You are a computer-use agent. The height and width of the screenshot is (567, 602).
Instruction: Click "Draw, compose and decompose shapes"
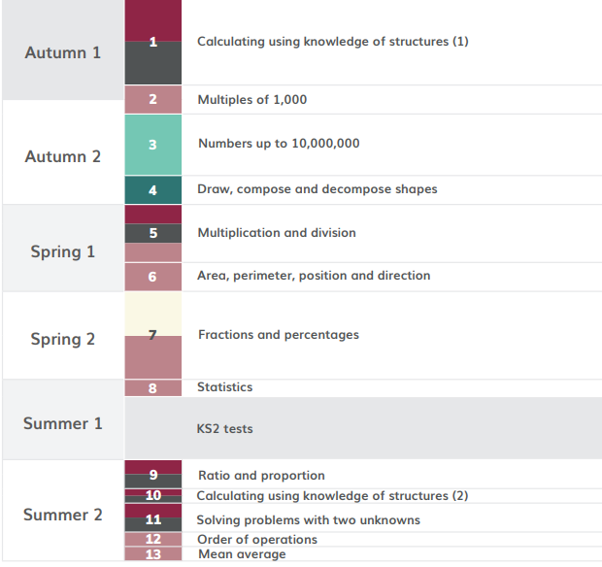click(317, 189)
